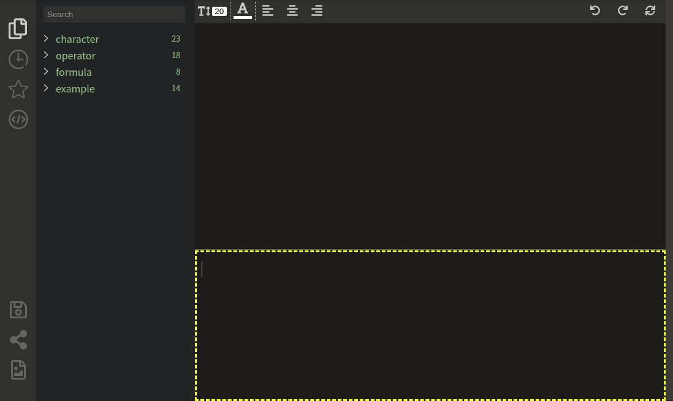Viewport: 673px width, 401px height.
Task: Open the favorites star icon
Action: point(18,89)
